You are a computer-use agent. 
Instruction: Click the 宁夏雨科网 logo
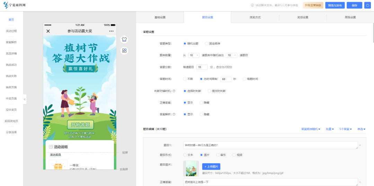coord(14,5)
